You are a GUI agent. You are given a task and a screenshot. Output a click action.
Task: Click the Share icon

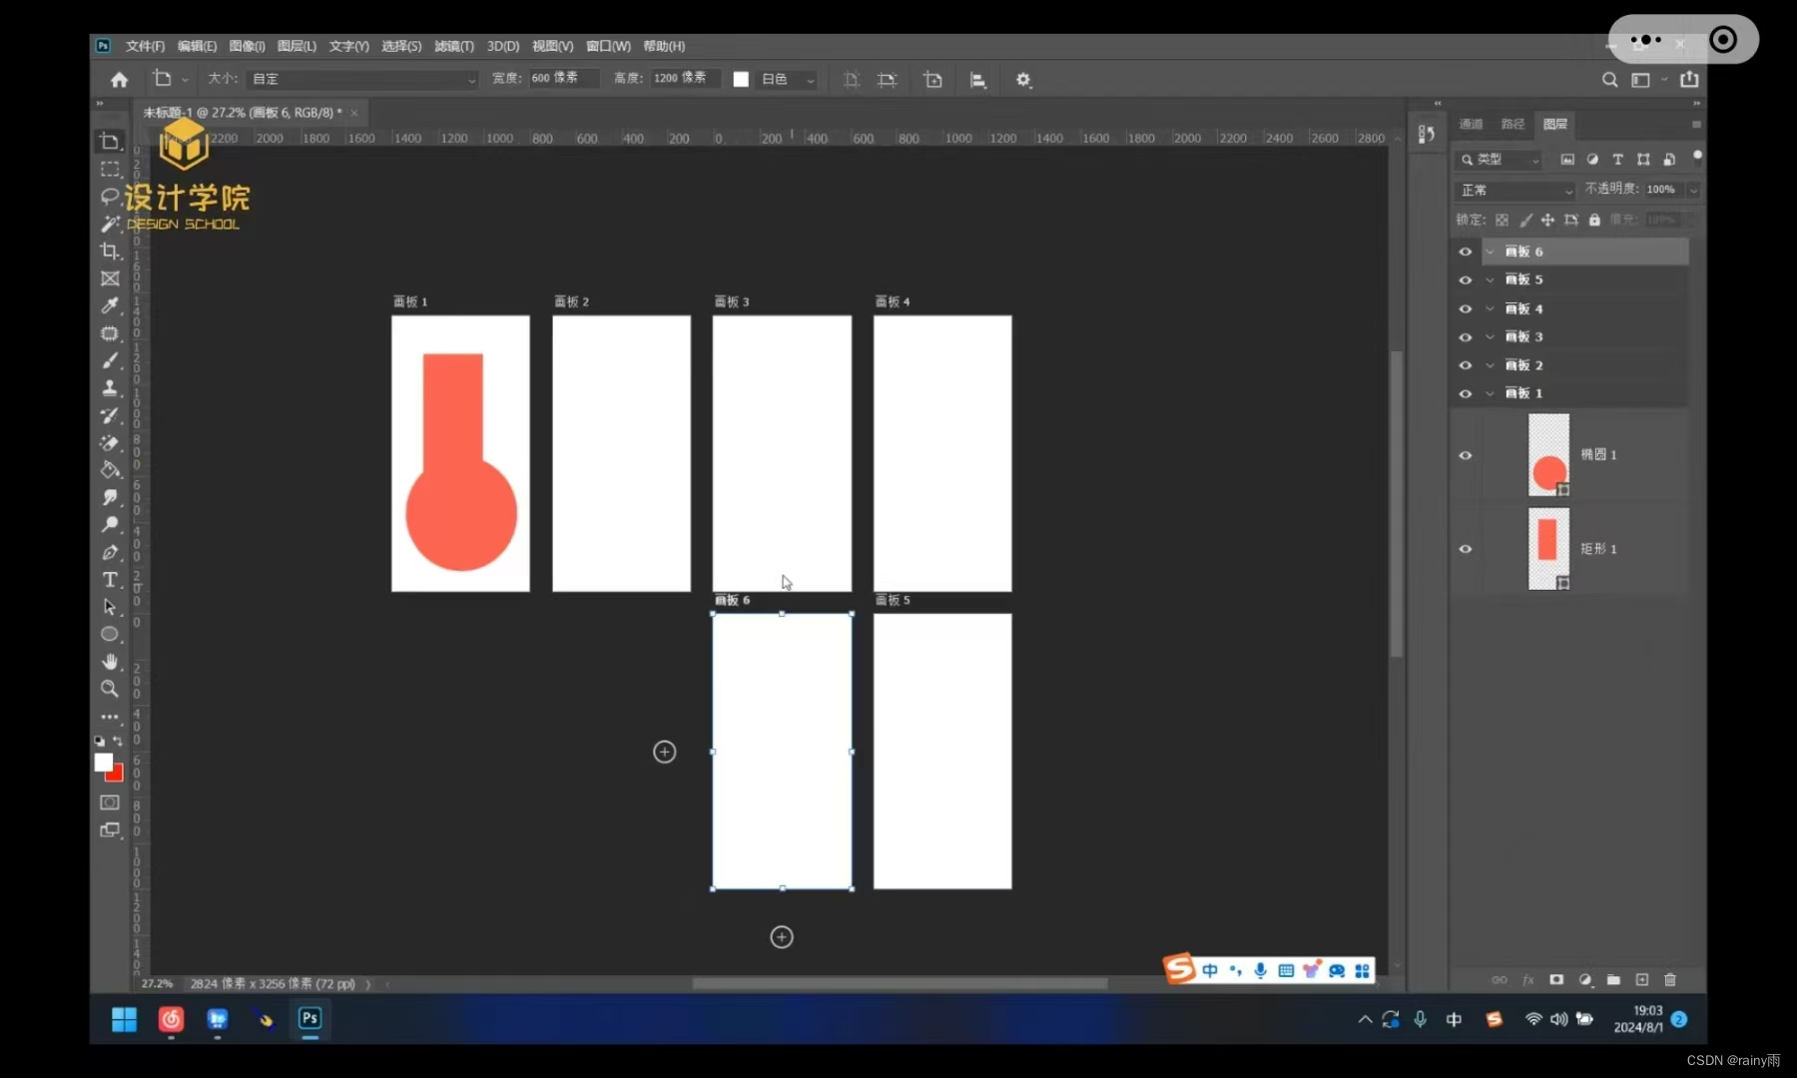click(1689, 79)
